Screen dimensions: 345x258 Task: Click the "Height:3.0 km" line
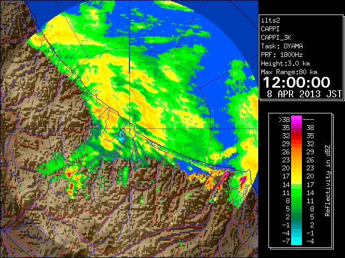tap(285, 63)
